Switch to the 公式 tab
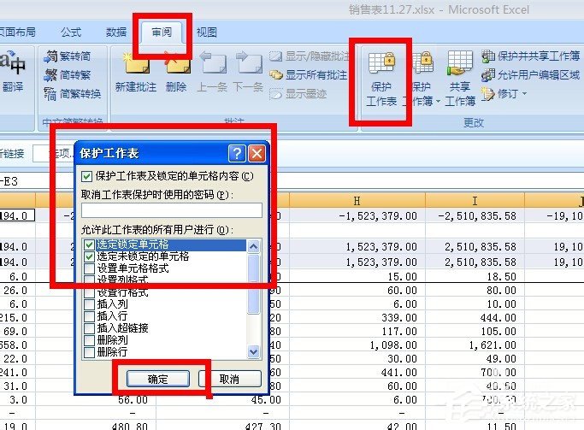 71,32
